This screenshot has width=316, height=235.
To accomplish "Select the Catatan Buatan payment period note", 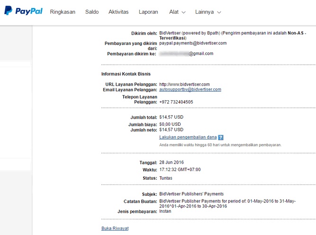I will click(227, 204).
